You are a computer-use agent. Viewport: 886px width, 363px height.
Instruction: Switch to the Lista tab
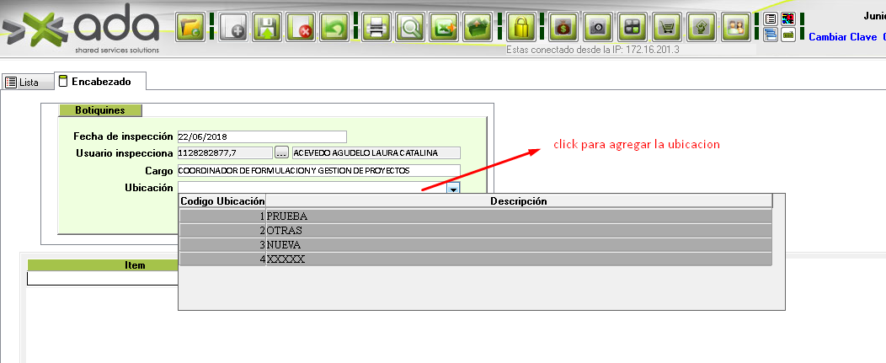[x=27, y=82]
